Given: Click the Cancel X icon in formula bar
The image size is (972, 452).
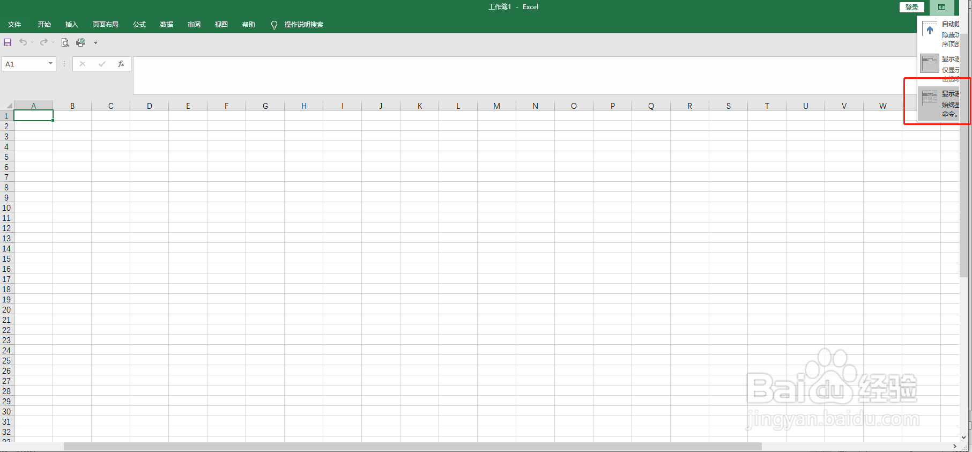Looking at the screenshot, I should [x=83, y=64].
